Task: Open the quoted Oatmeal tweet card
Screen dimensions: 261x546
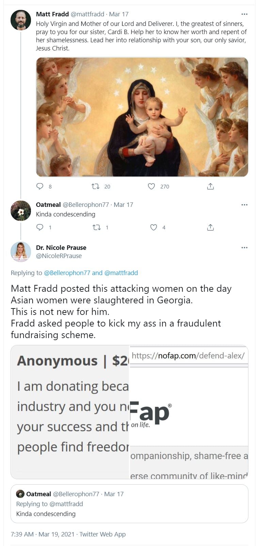Action: pos(129,504)
